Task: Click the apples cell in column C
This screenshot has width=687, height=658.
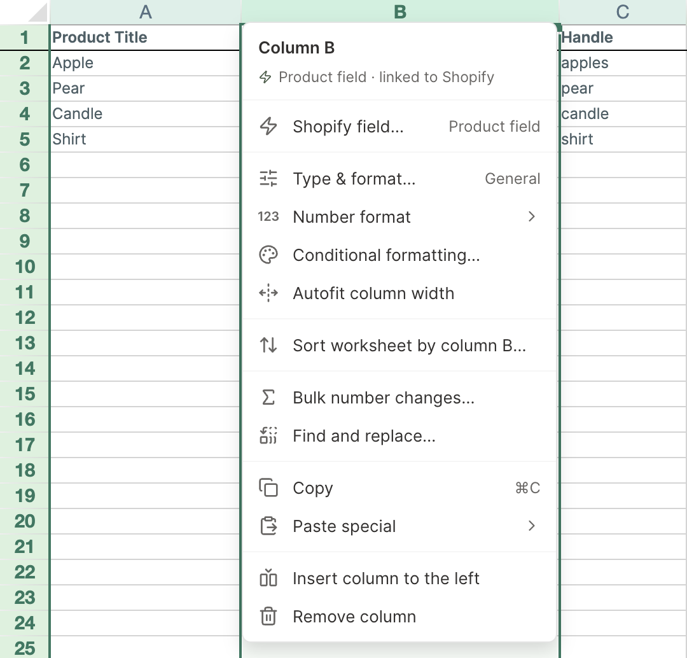Action: pos(623,63)
